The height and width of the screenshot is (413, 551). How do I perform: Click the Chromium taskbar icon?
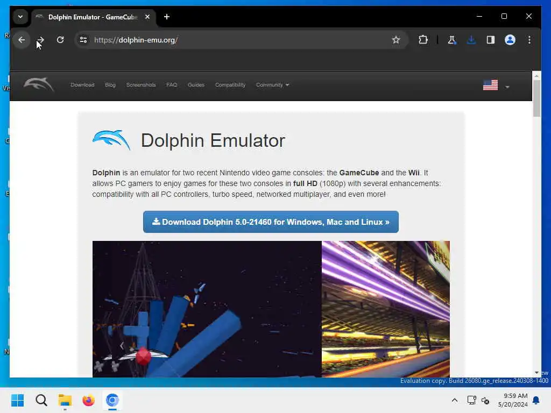click(112, 400)
